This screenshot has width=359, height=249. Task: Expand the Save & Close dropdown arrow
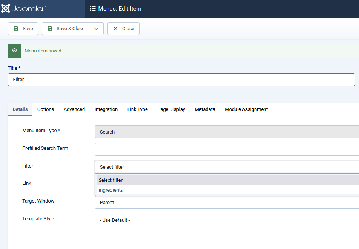point(96,29)
